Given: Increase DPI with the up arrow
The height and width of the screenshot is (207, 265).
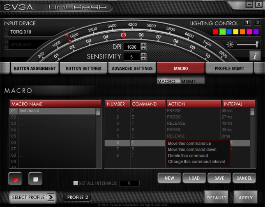Looking at the screenshot, I should pyautogui.click(x=143, y=45).
